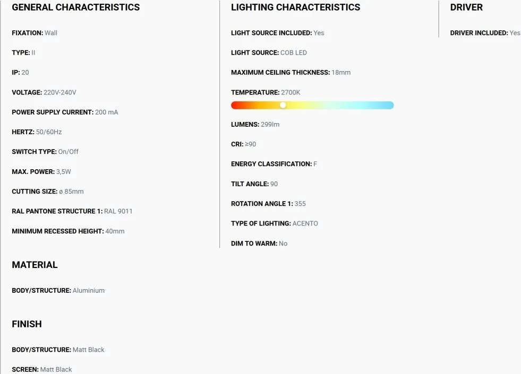Click the Temperature 2700K label
The height and width of the screenshot is (374, 521).
coord(266,92)
